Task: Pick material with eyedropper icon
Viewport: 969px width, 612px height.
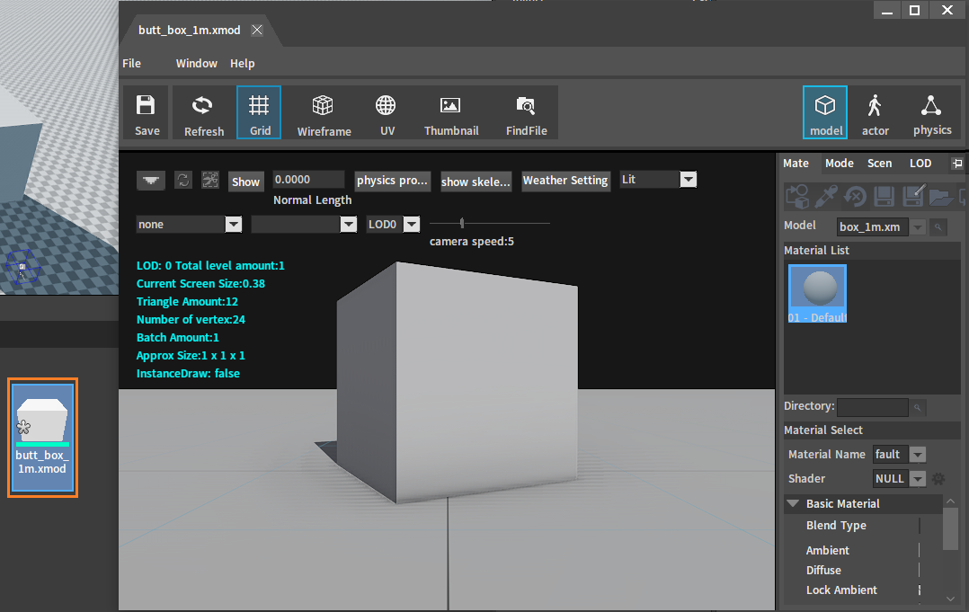Action: click(x=826, y=196)
